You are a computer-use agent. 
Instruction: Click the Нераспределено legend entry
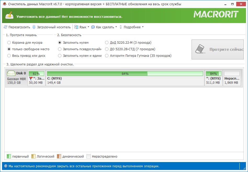click(x=103, y=156)
